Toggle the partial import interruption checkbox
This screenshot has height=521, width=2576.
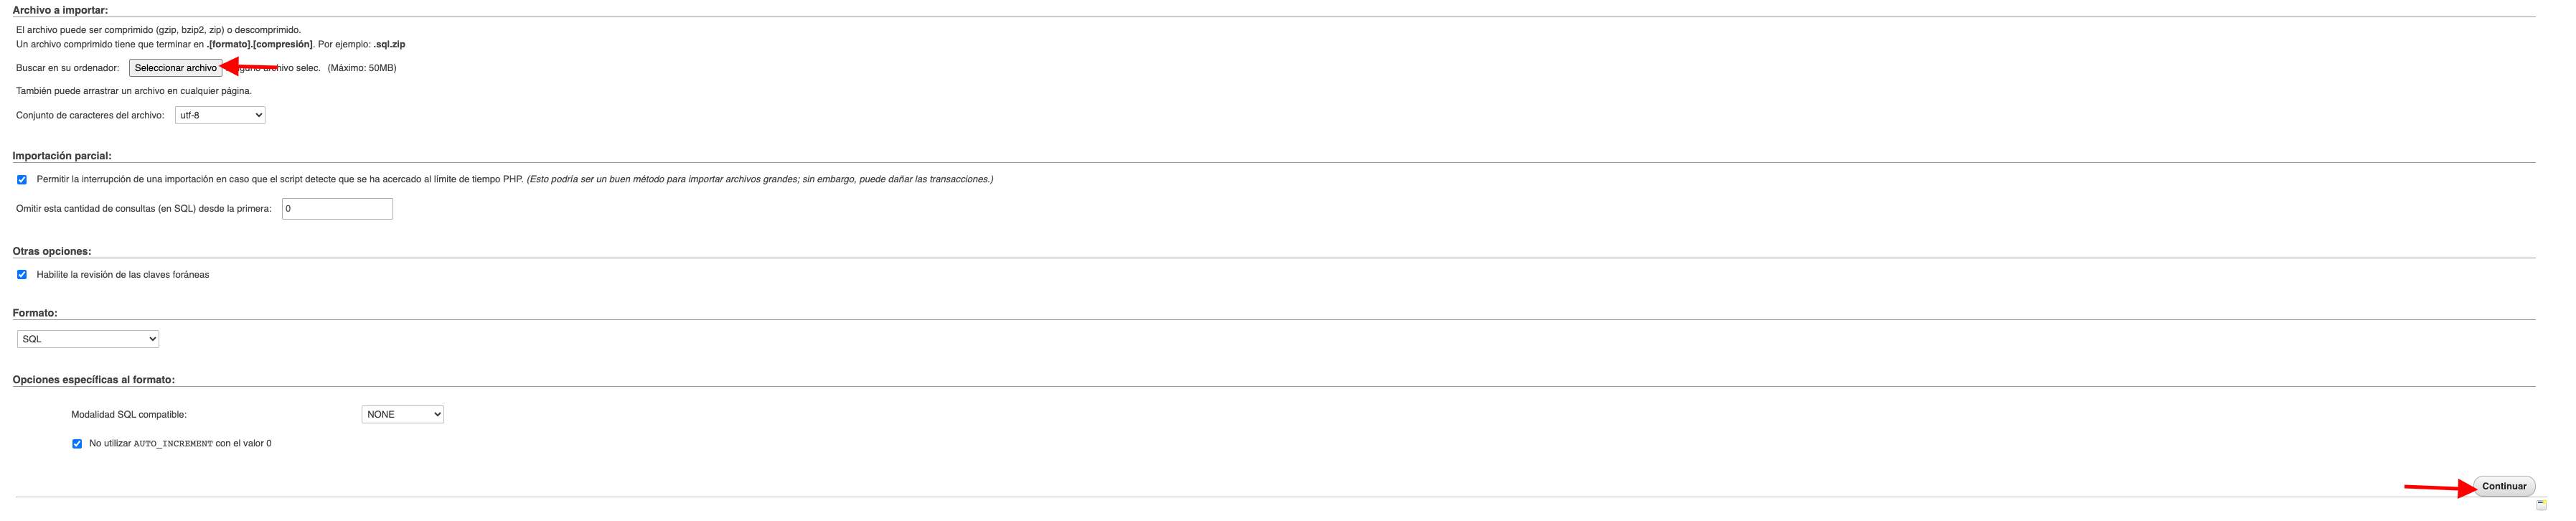tap(22, 180)
